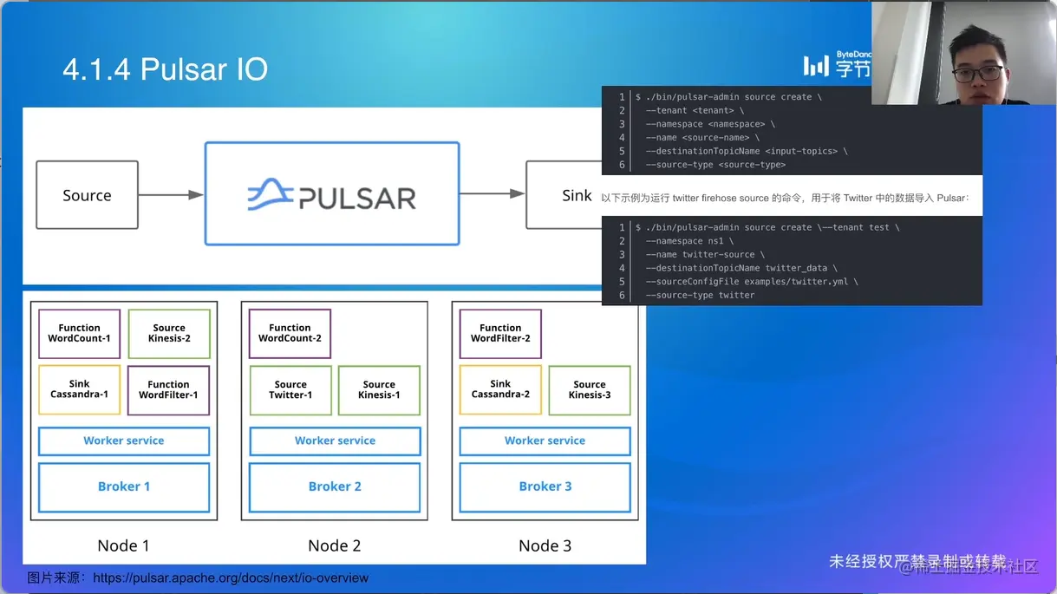The image size is (1057, 594).
Task: Click code line '--source-type twitter'
Action: click(x=700, y=296)
